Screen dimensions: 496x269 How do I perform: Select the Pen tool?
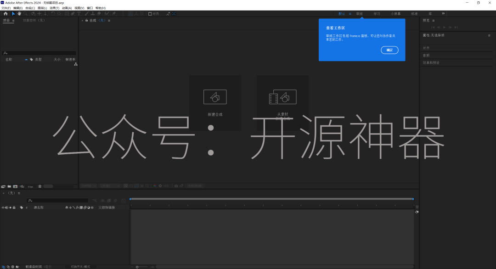[x=73, y=14]
